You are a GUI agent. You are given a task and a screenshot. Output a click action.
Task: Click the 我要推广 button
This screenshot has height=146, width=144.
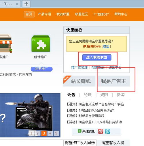coord(41,69)
